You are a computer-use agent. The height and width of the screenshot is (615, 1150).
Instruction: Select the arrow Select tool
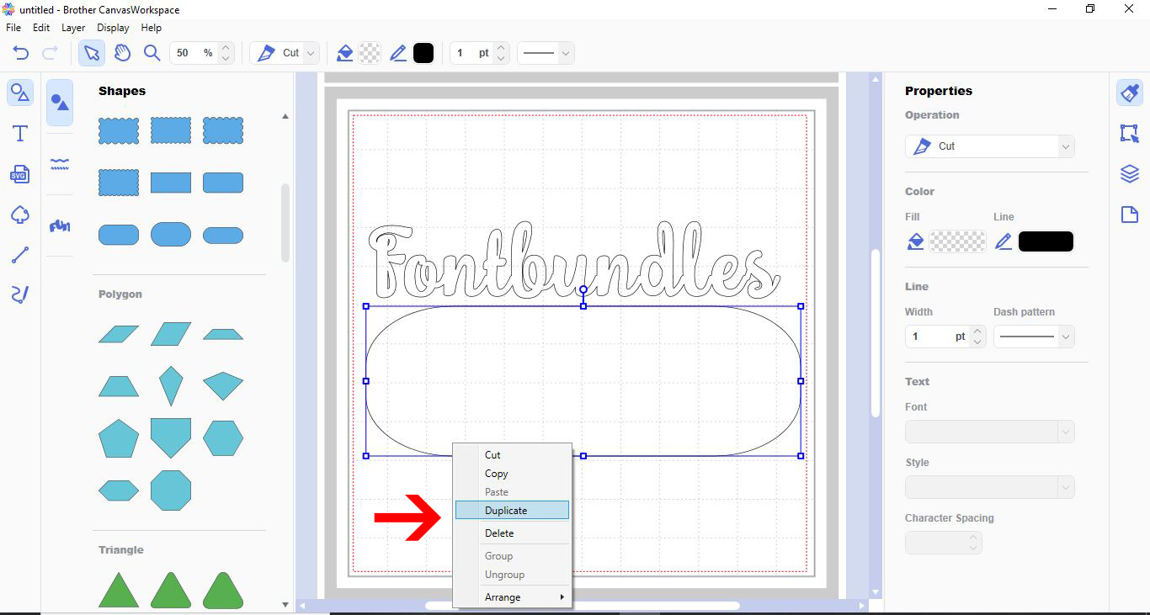[91, 53]
